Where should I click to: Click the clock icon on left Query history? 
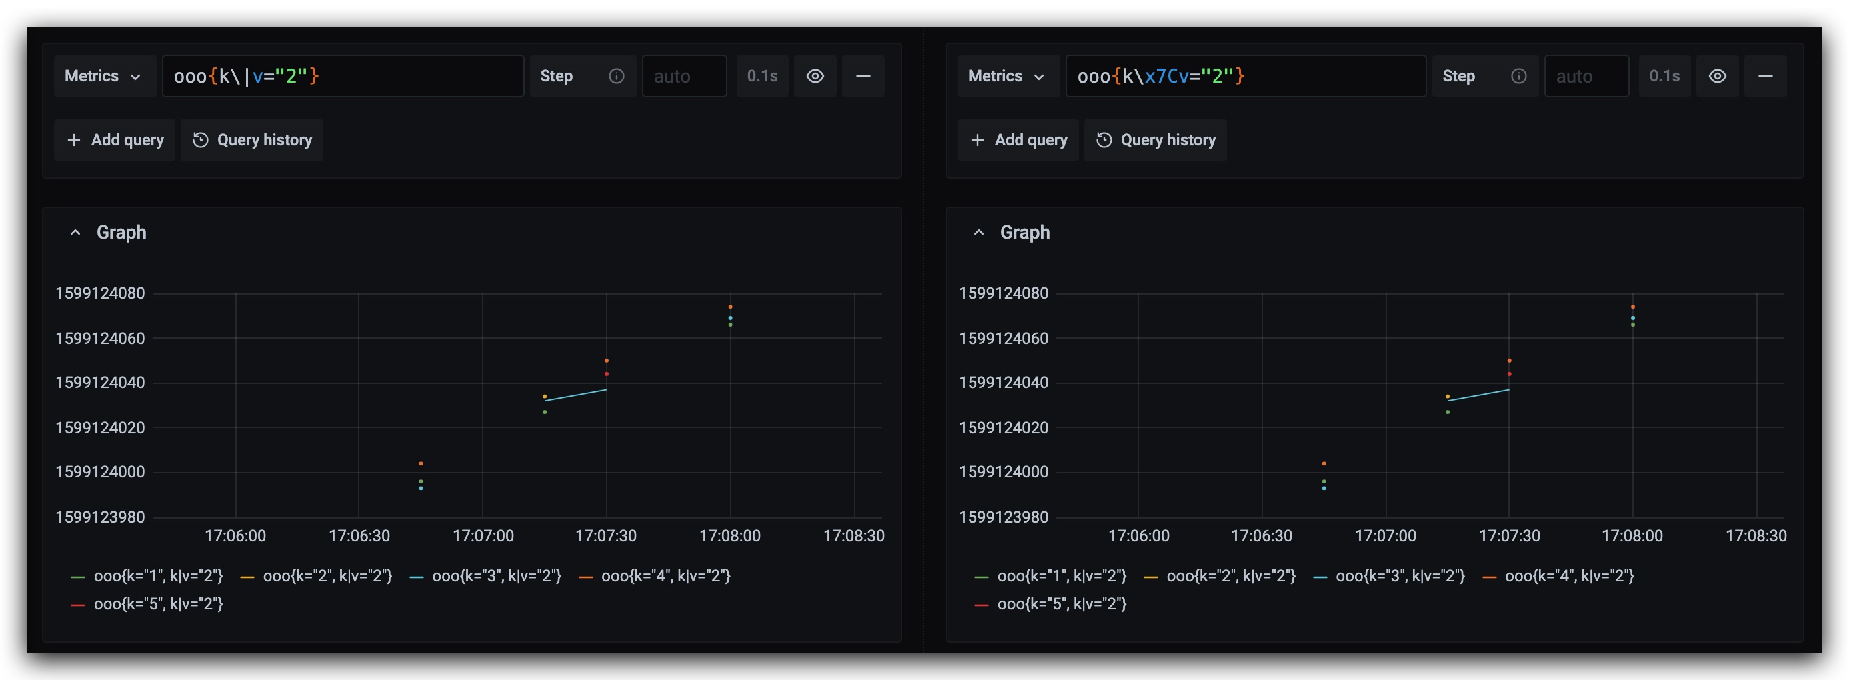200,140
